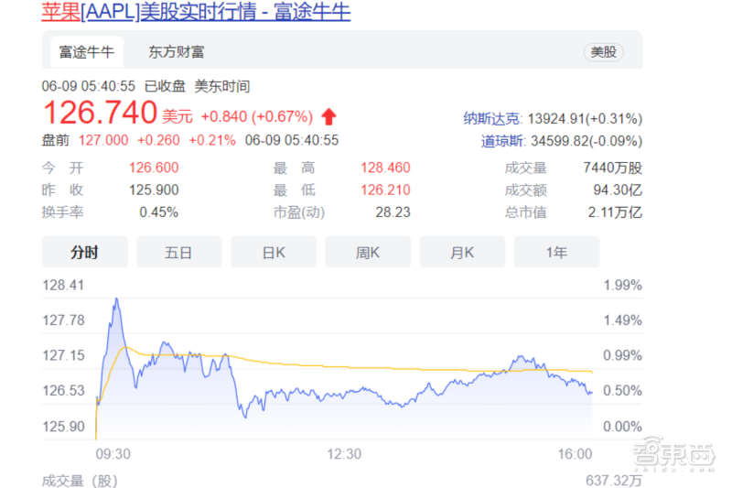Switch chart to 五日 view

pos(178,252)
